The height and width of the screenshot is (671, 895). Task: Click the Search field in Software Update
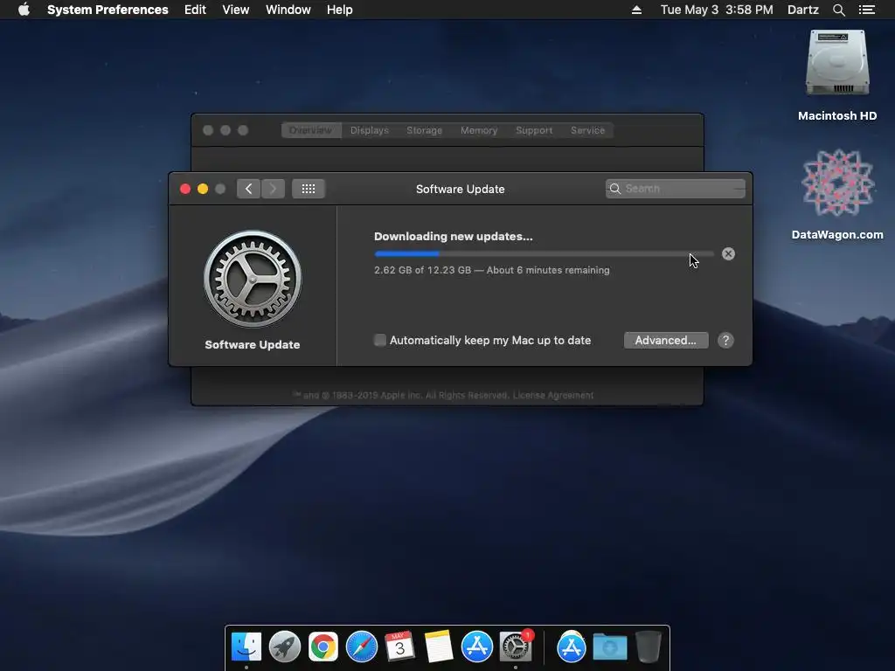click(676, 189)
